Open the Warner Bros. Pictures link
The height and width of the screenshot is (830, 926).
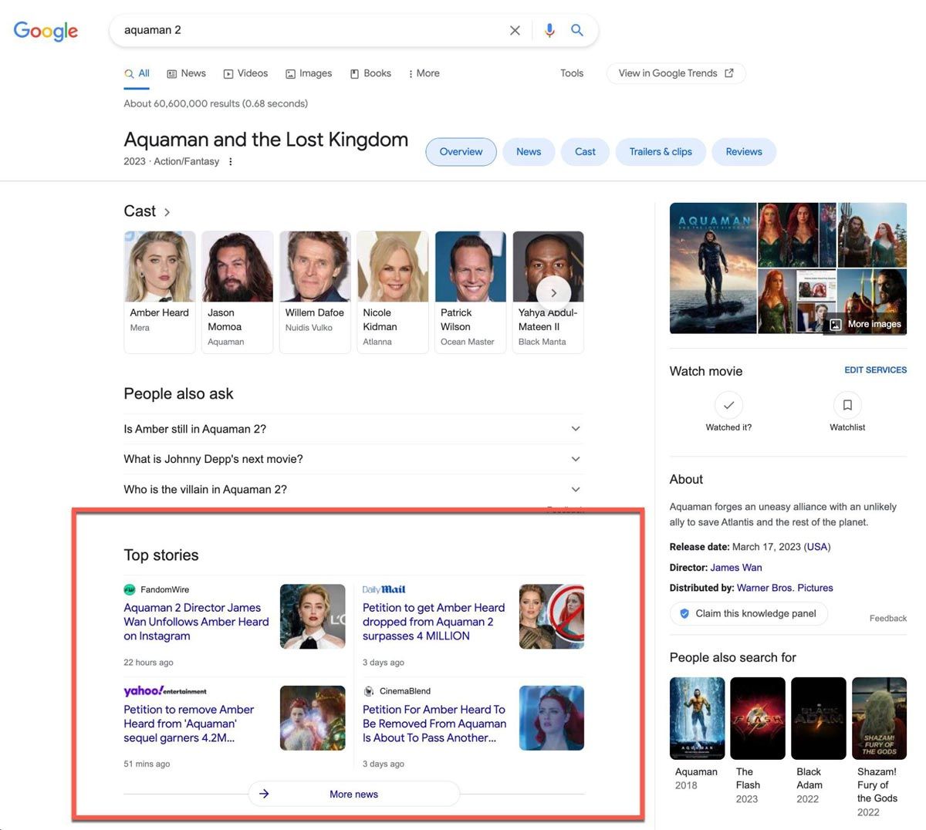(x=785, y=588)
